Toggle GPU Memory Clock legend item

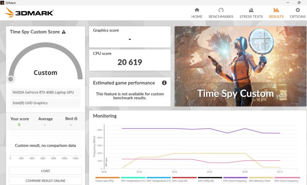click(x=261, y=180)
